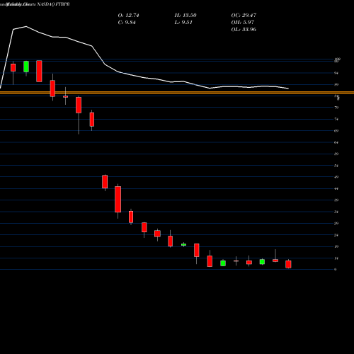Click the close value 'C: 9.84'

[127, 23]
